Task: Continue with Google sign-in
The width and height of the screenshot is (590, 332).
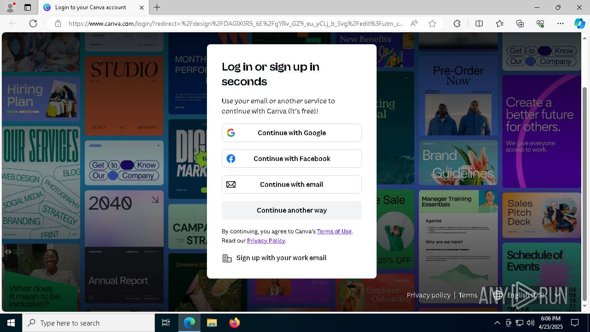Action: coord(291,133)
